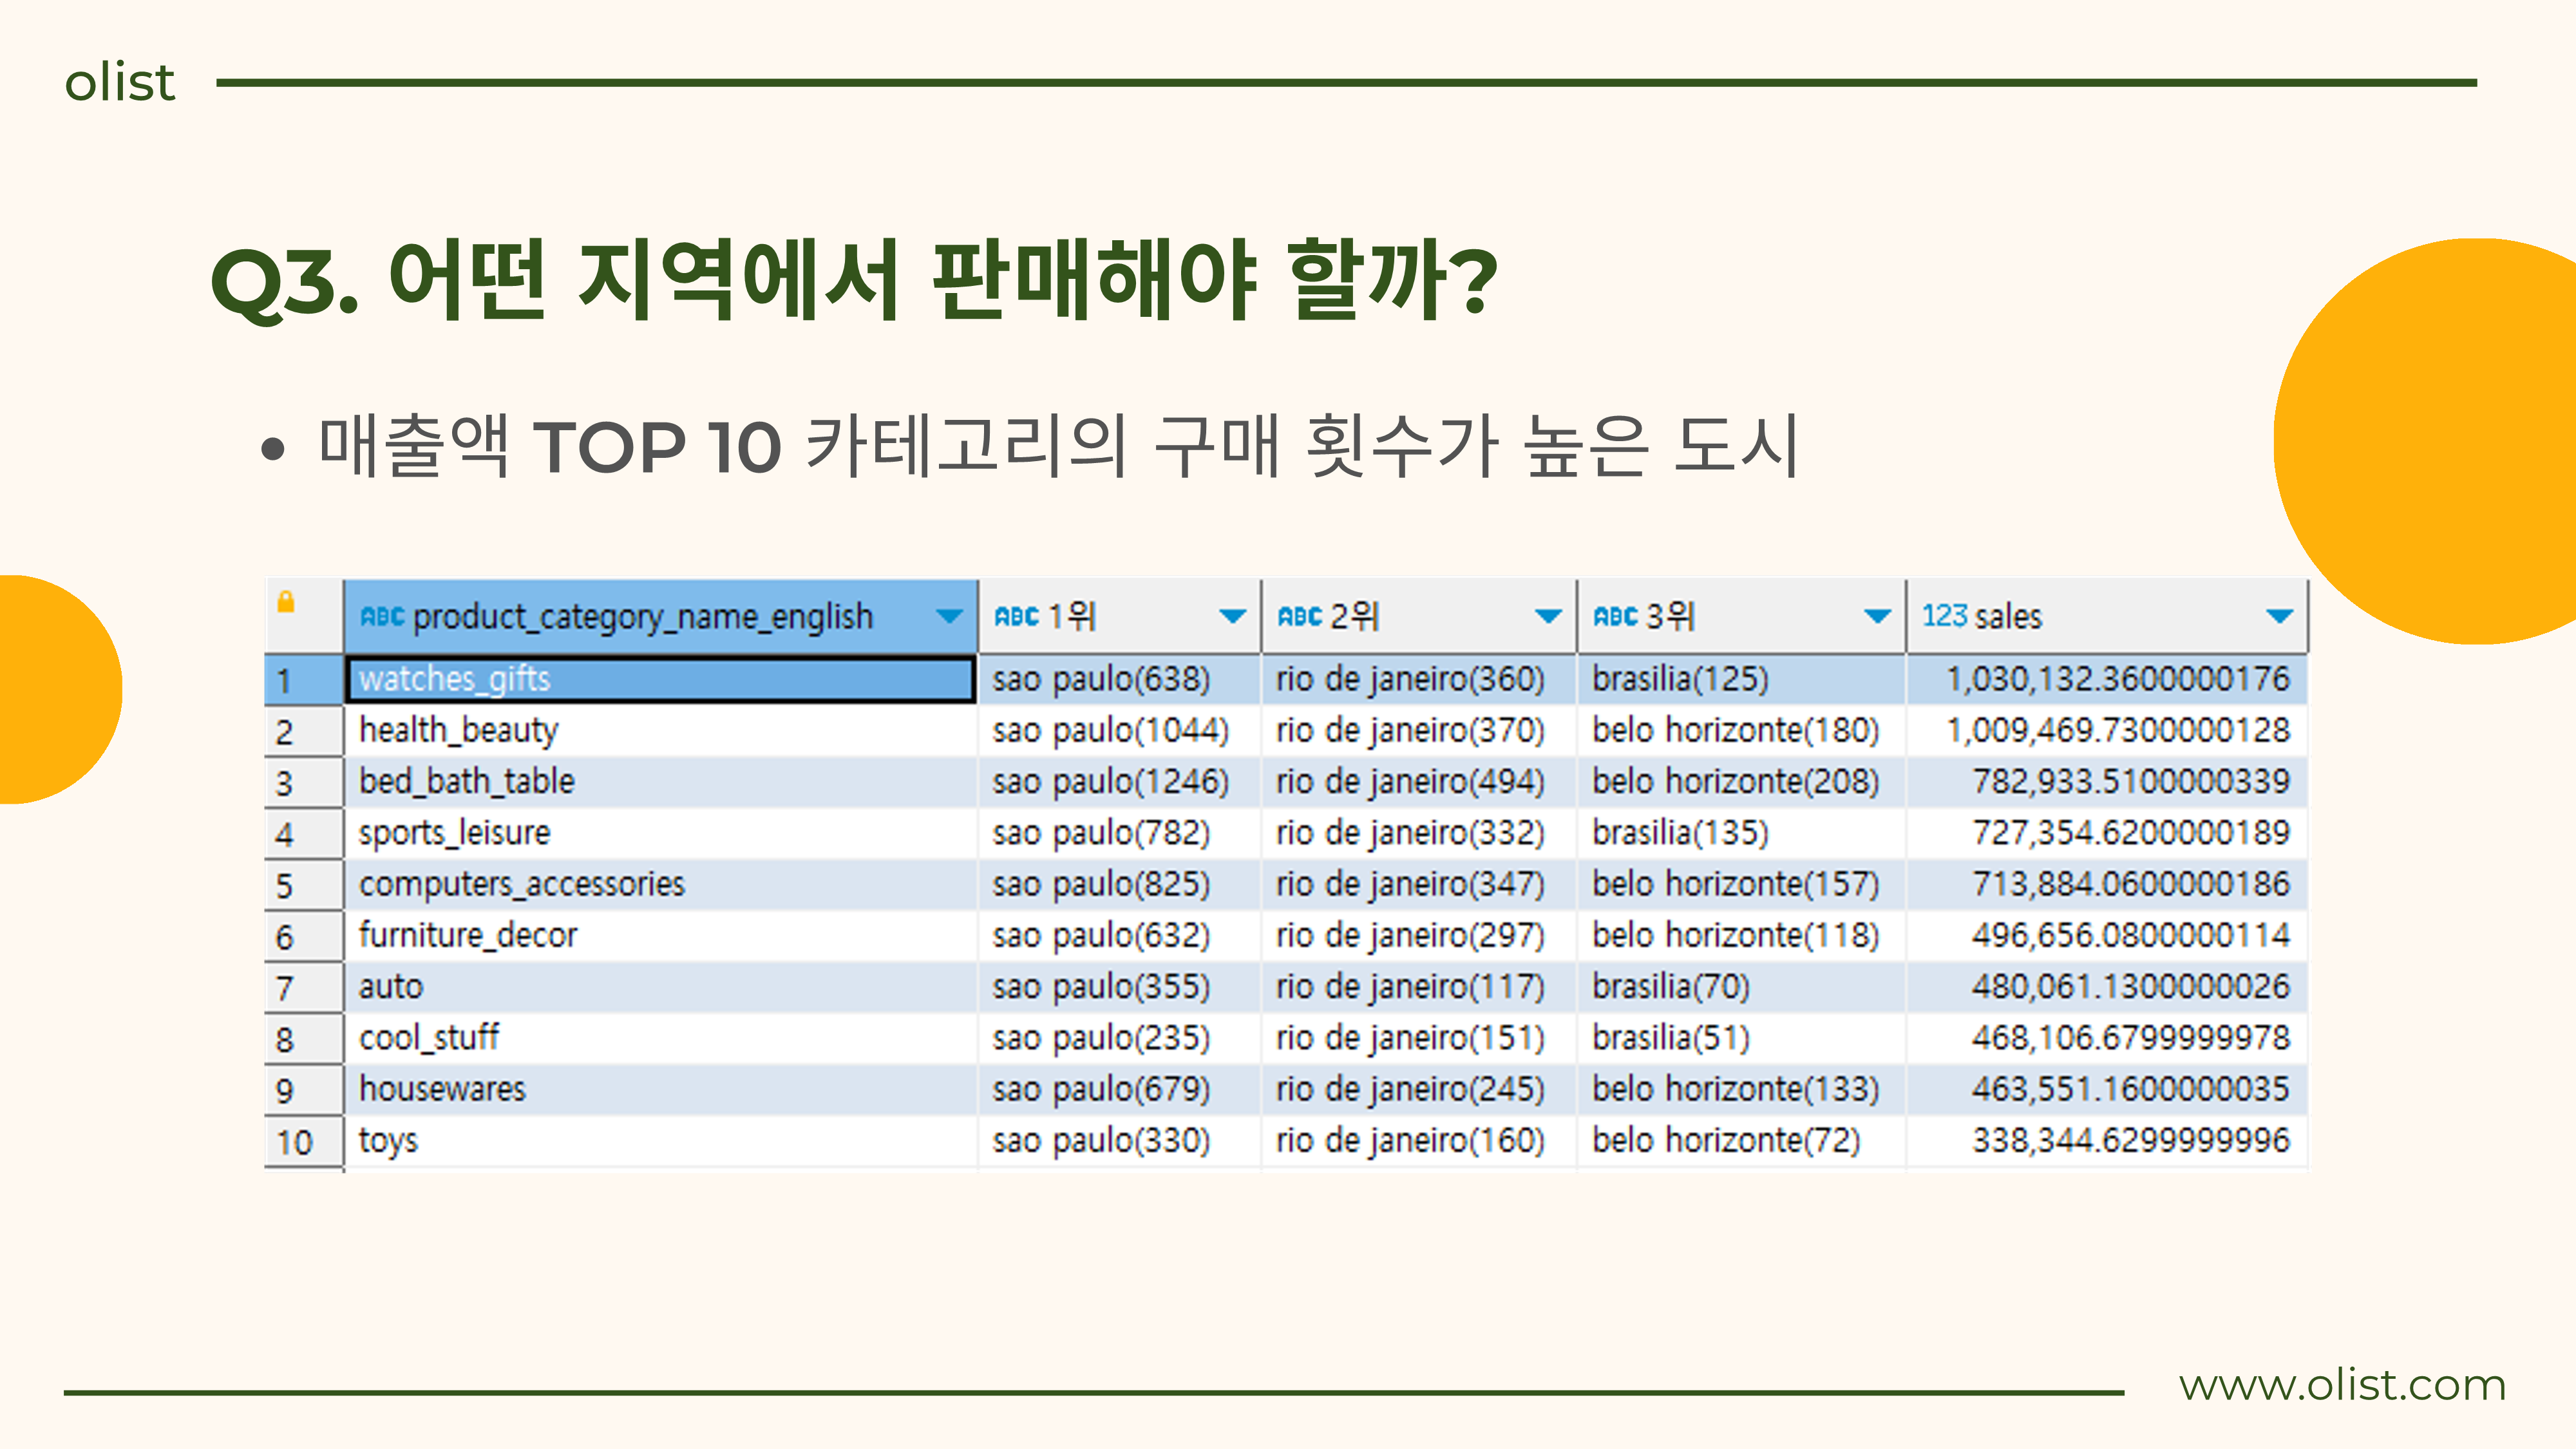The height and width of the screenshot is (1449, 2576).
Task: Select the product_category_name_english column header
Action: click(660, 616)
